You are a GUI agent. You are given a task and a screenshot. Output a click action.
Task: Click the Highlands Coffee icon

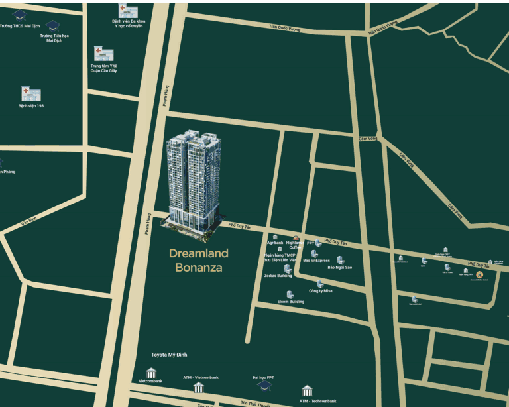(296, 238)
